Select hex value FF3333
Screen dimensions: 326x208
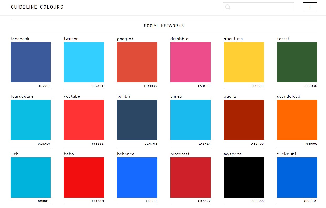(x=98, y=144)
